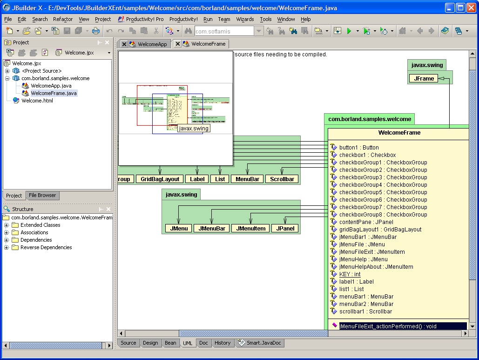Click the GridBagLayout class box

pos(160,179)
